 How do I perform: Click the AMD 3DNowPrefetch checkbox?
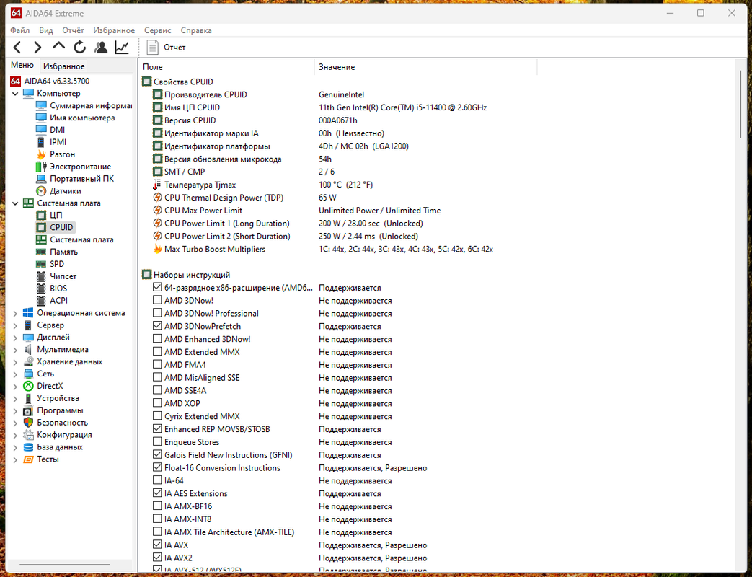pyautogui.click(x=157, y=325)
